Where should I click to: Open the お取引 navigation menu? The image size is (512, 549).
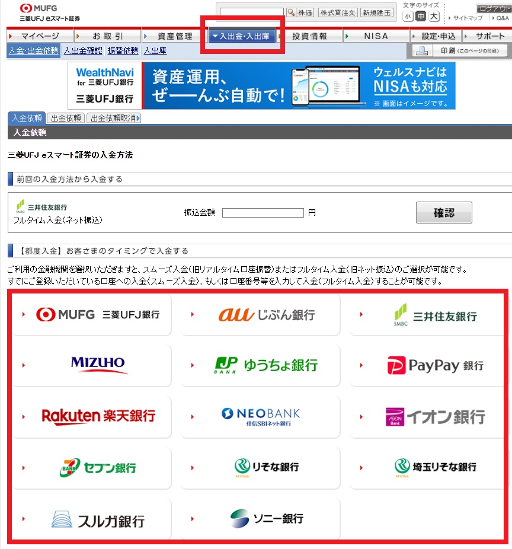tap(107, 36)
